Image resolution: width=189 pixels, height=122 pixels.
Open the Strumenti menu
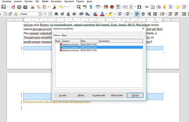click(69, 2)
